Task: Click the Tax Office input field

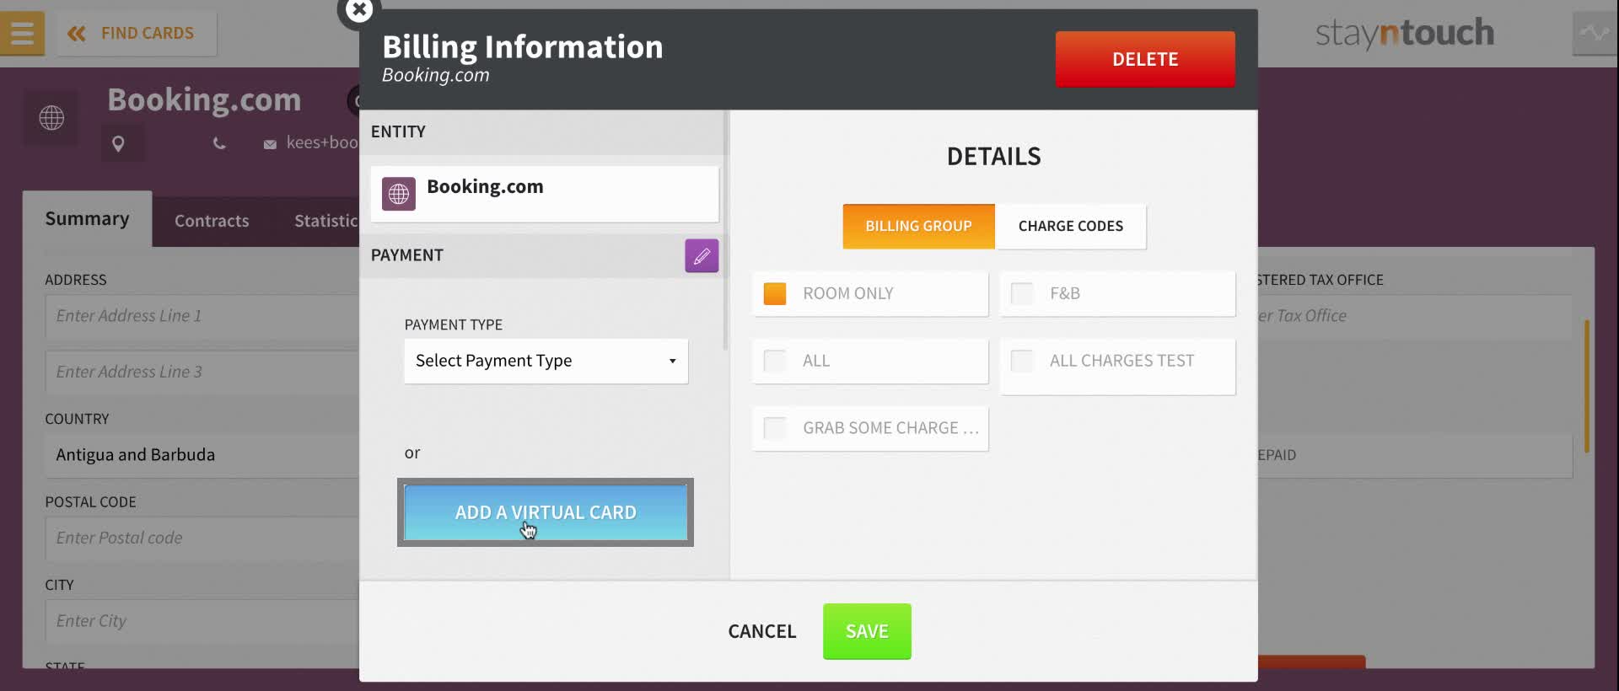Action: [x=1414, y=316]
